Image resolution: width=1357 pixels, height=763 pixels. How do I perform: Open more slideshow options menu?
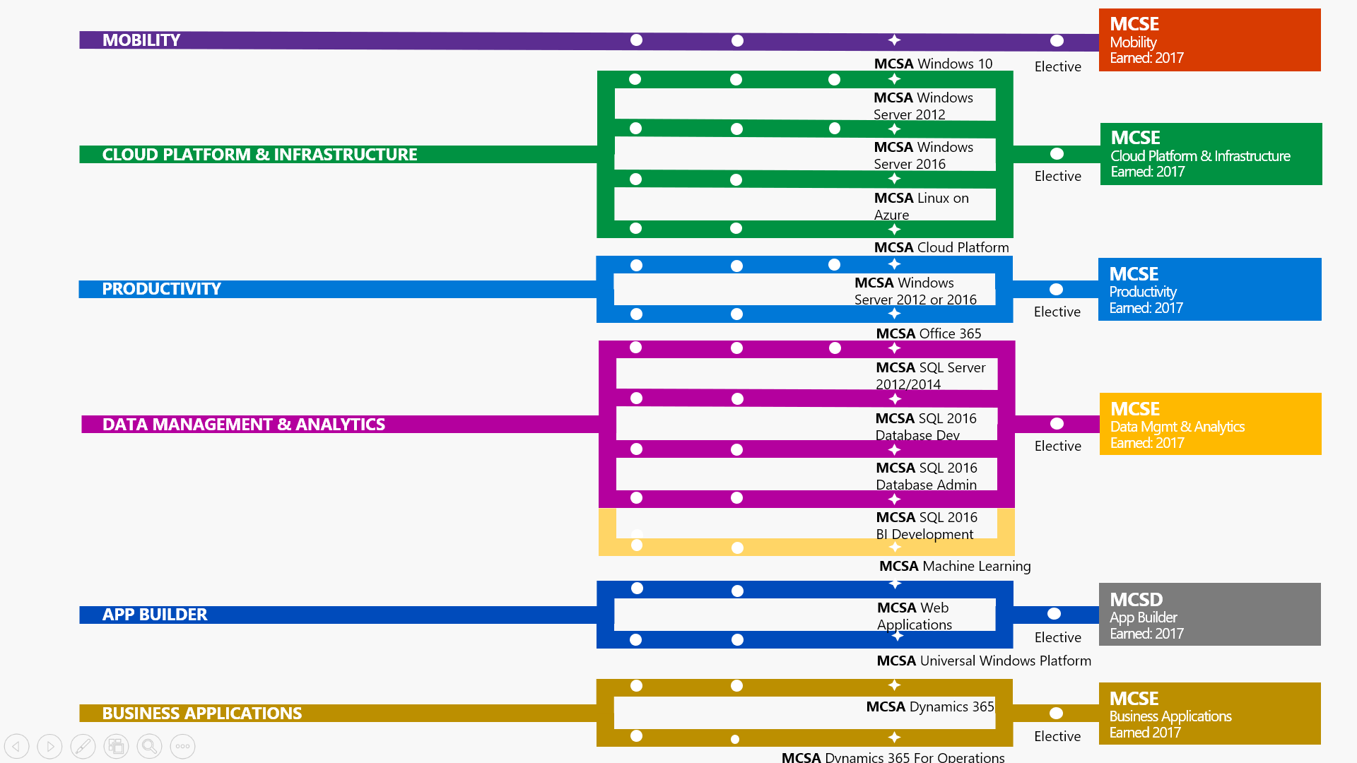182,746
